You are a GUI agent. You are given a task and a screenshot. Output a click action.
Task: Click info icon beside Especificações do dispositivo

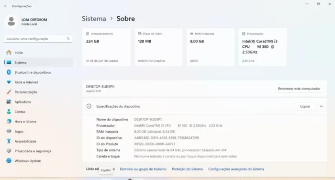[x=89, y=106]
